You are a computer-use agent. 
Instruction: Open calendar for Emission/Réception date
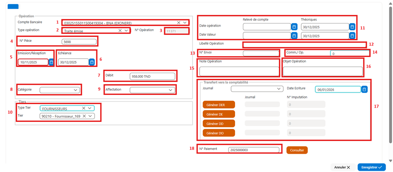click(x=51, y=62)
